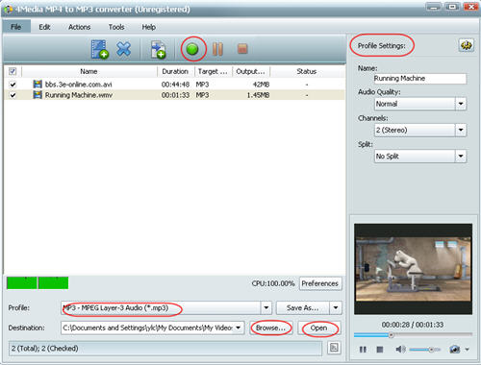Click output size 1.45MB cell
Viewport: 481px width, 365px height.
[258, 95]
